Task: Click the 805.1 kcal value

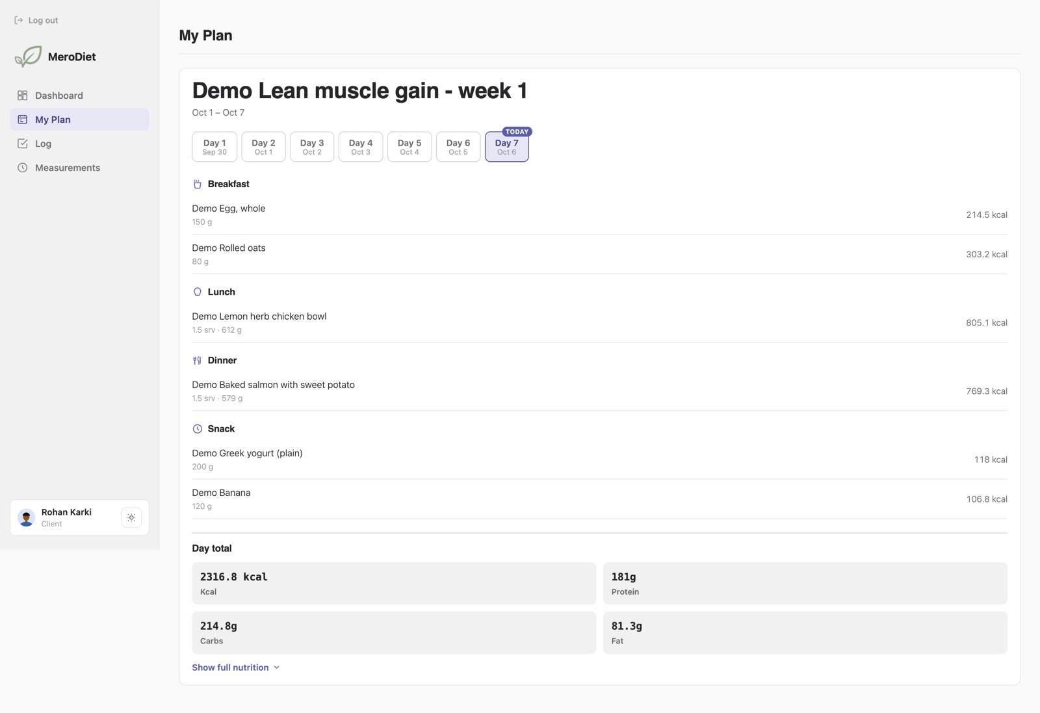Action: [987, 323]
